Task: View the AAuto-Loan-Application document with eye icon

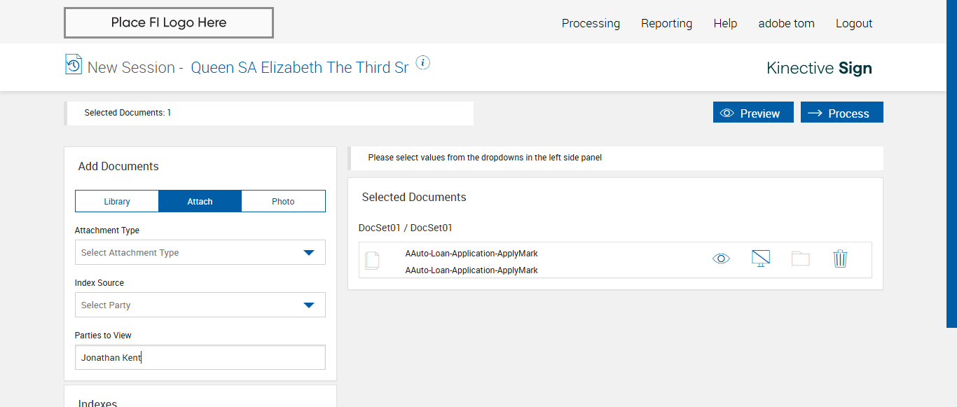Action: pyautogui.click(x=721, y=258)
